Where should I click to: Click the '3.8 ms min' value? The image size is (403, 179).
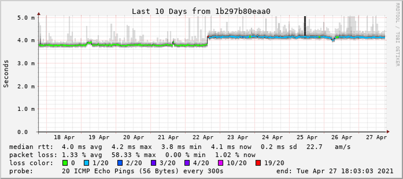tap(181, 147)
